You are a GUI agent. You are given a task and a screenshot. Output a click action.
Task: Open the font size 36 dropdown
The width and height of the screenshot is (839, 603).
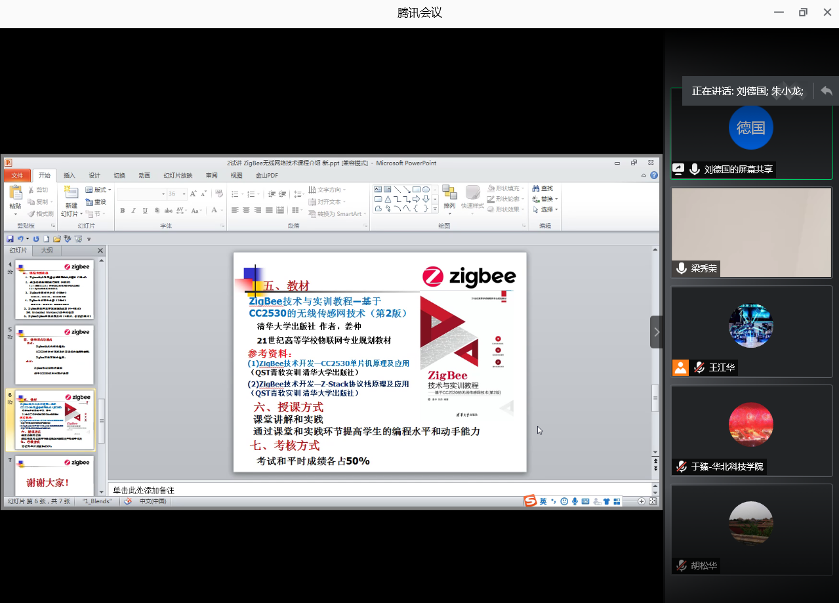183,194
